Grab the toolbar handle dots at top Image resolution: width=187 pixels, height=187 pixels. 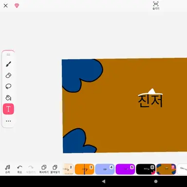8,55
